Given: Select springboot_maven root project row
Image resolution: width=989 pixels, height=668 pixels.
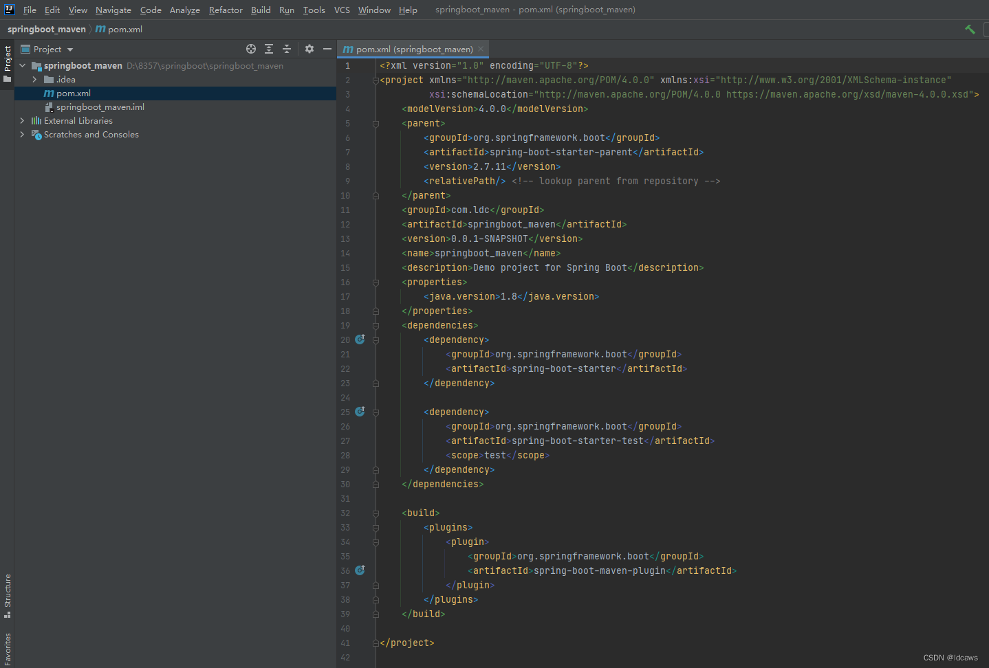Looking at the screenshot, I should click(x=175, y=66).
